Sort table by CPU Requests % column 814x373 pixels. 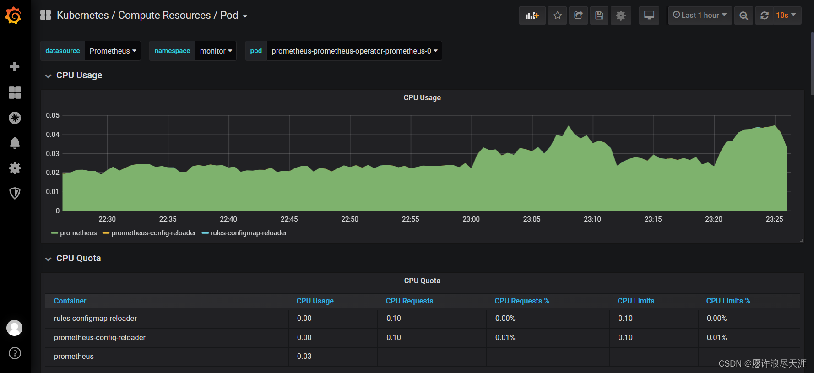(x=522, y=301)
